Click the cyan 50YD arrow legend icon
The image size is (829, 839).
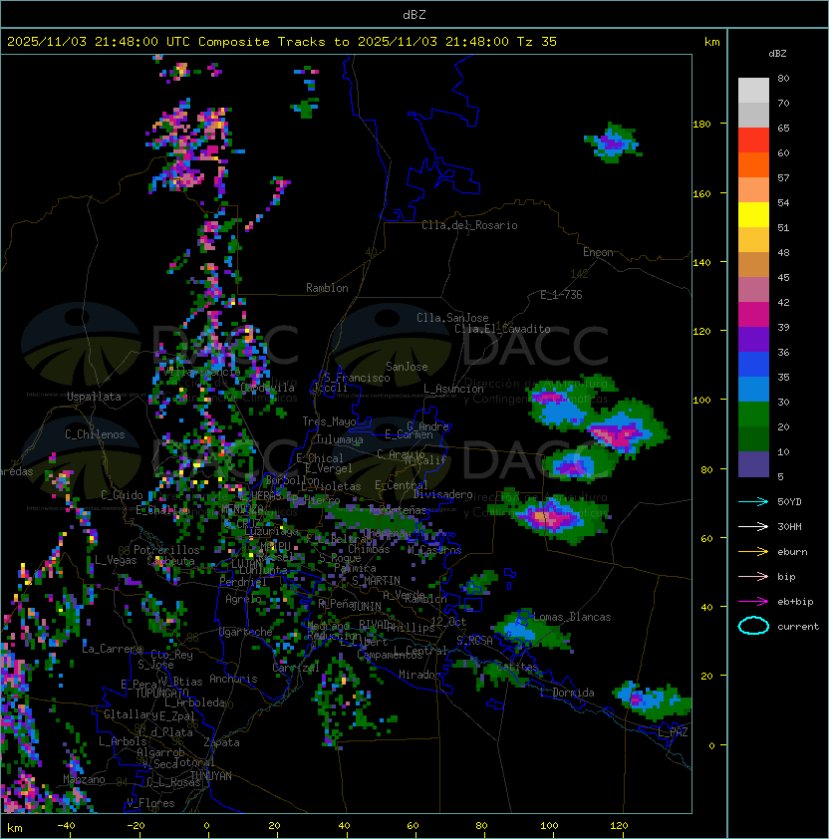[x=753, y=501]
